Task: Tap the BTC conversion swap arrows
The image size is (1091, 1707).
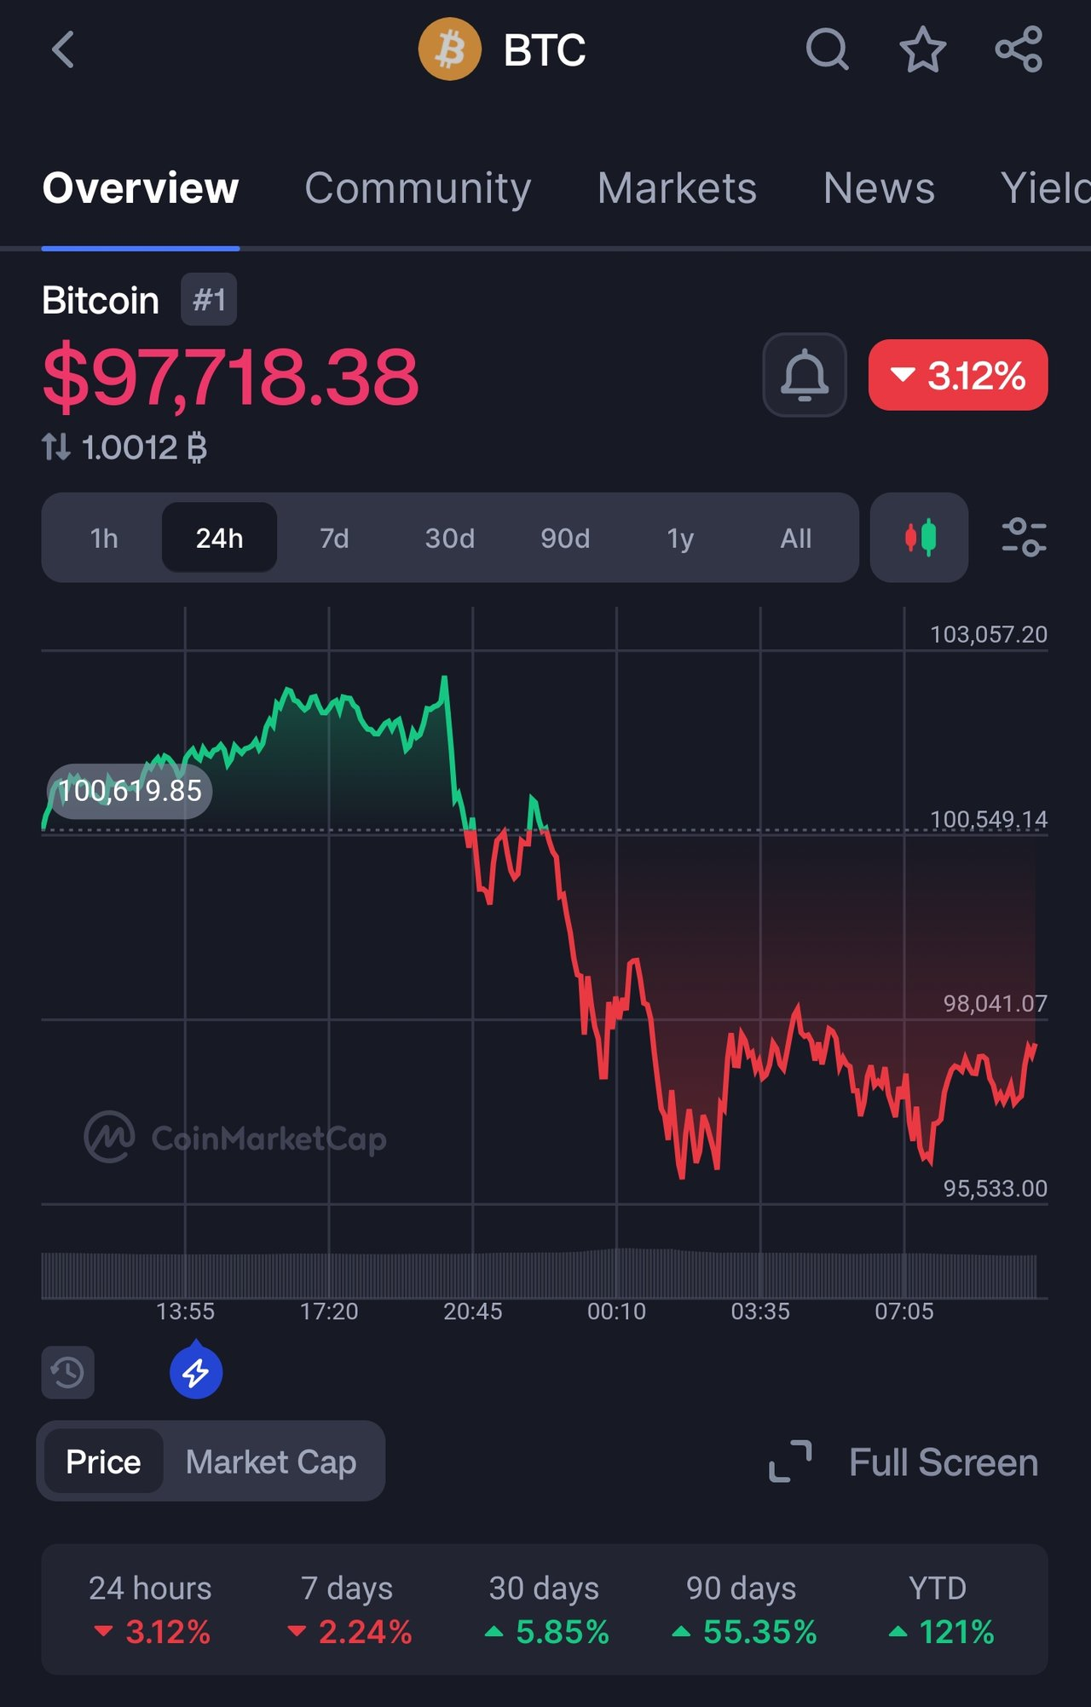Action: [56, 447]
